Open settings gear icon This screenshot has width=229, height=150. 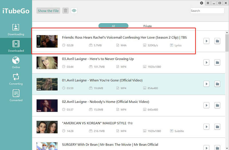(x=202, y=3)
